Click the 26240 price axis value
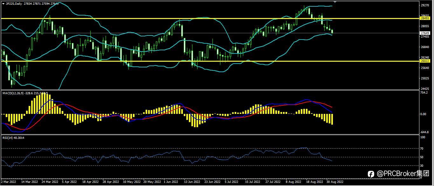The width and height of the screenshot is (434, 186). (425, 58)
